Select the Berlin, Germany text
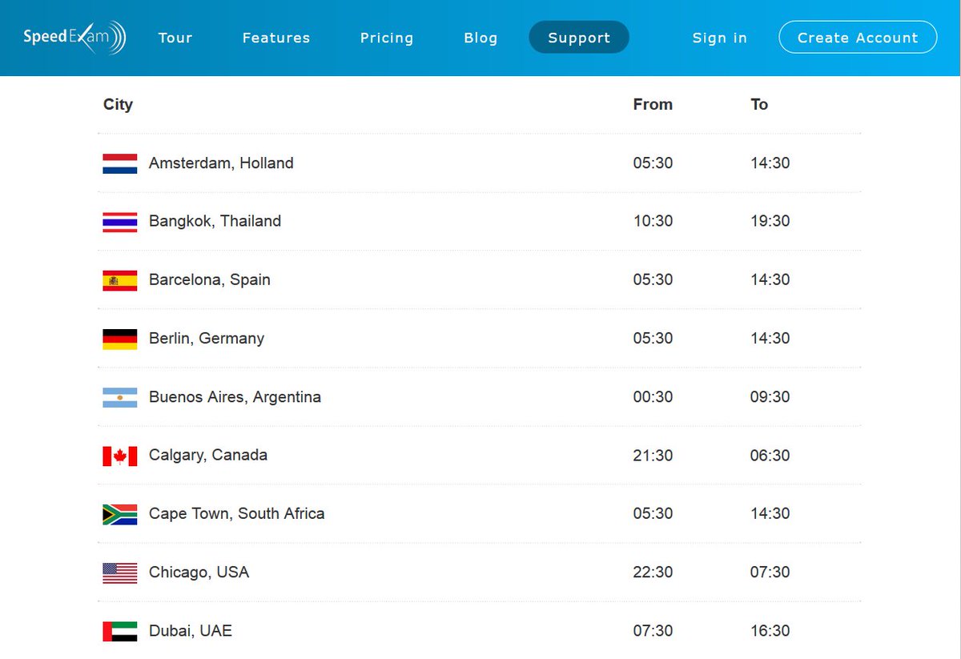Screen dimensions: 961x659 (207, 338)
